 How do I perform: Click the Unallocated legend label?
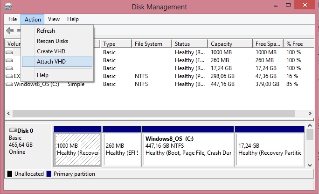click(29, 174)
